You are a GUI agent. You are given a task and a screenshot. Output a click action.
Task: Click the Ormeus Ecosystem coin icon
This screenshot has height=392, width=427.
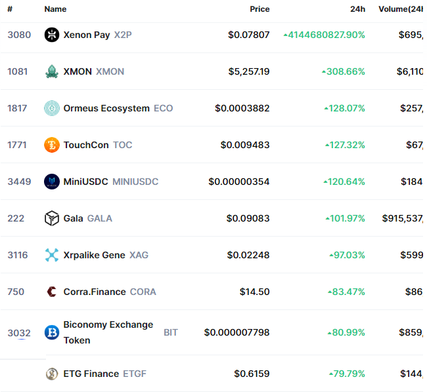(52, 108)
